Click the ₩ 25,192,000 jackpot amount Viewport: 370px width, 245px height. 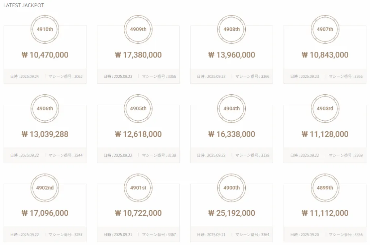point(232,213)
